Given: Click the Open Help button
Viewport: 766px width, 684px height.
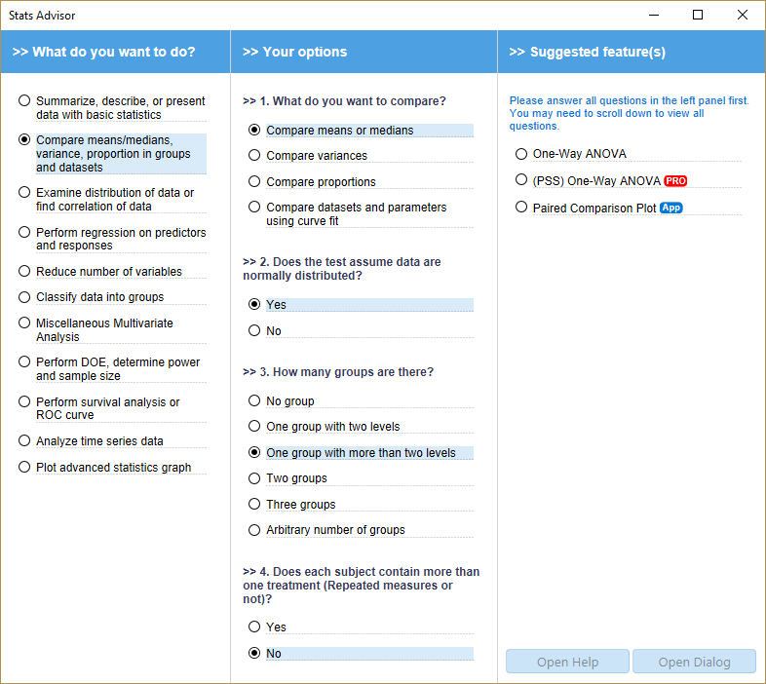Looking at the screenshot, I should tap(567, 662).
